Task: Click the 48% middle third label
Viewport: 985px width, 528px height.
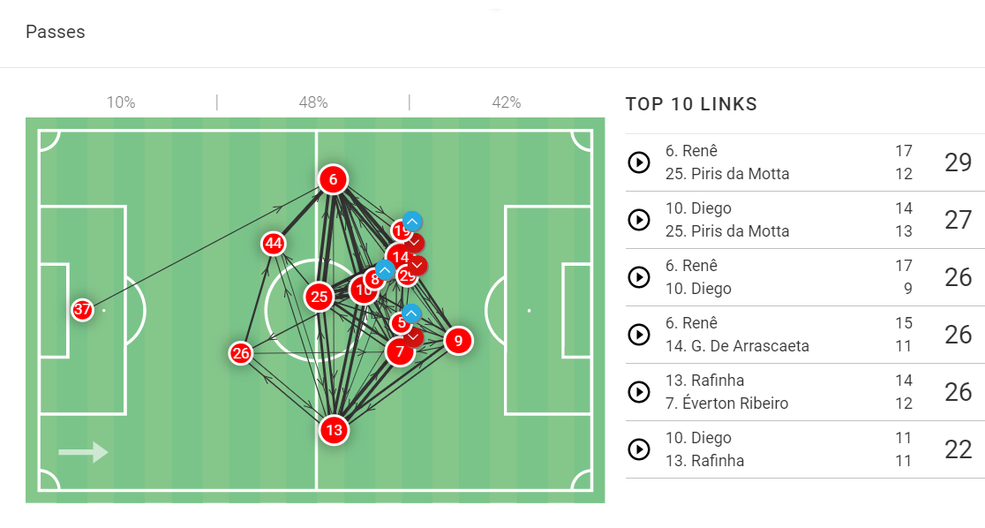Action: pyautogui.click(x=313, y=102)
